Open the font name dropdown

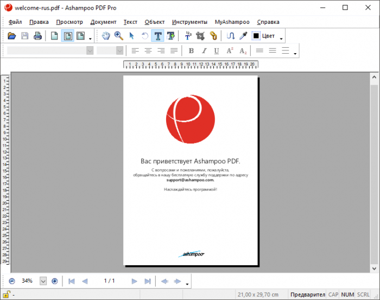[90, 51]
